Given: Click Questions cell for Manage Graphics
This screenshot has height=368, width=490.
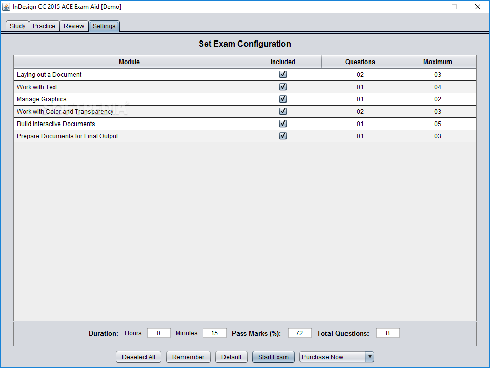Looking at the screenshot, I should click(360, 99).
